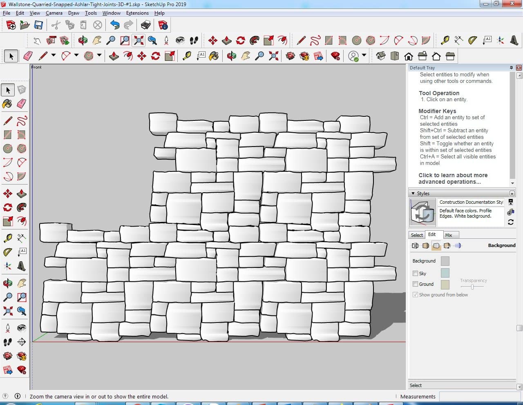Viewport: 523px width, 405px height.
Task: Enable the Sky checkbox
Action: click(416, 274)
